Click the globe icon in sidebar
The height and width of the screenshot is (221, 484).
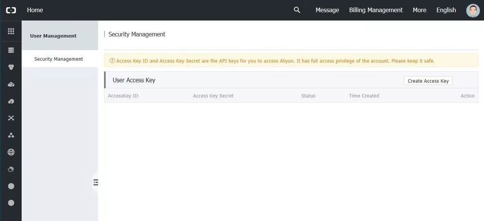pos(11,152)
